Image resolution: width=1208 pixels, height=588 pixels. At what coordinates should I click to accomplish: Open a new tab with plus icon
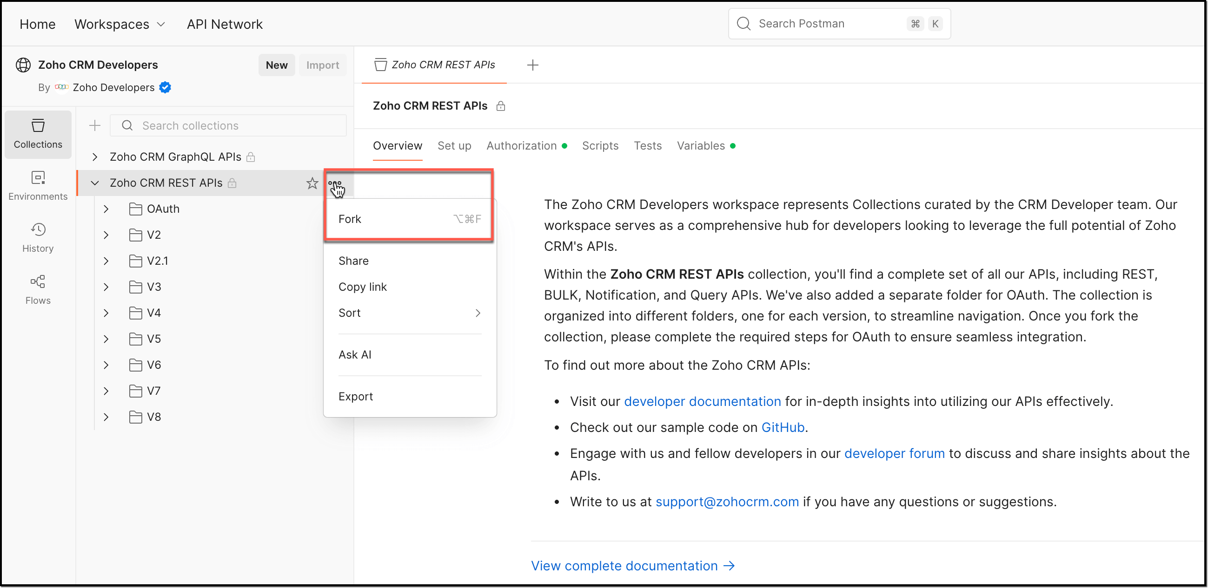tap(532, 65)
